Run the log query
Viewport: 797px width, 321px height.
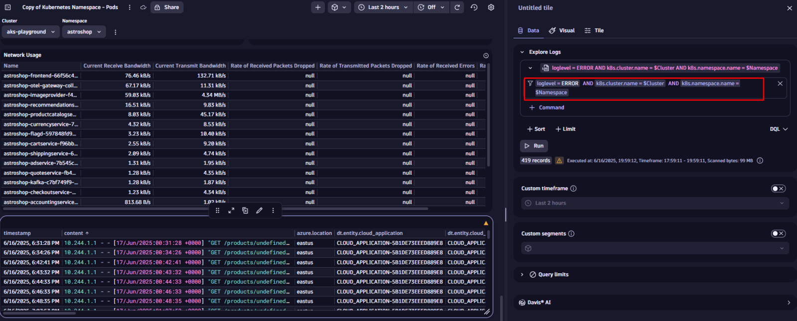(x=534, y=146)
